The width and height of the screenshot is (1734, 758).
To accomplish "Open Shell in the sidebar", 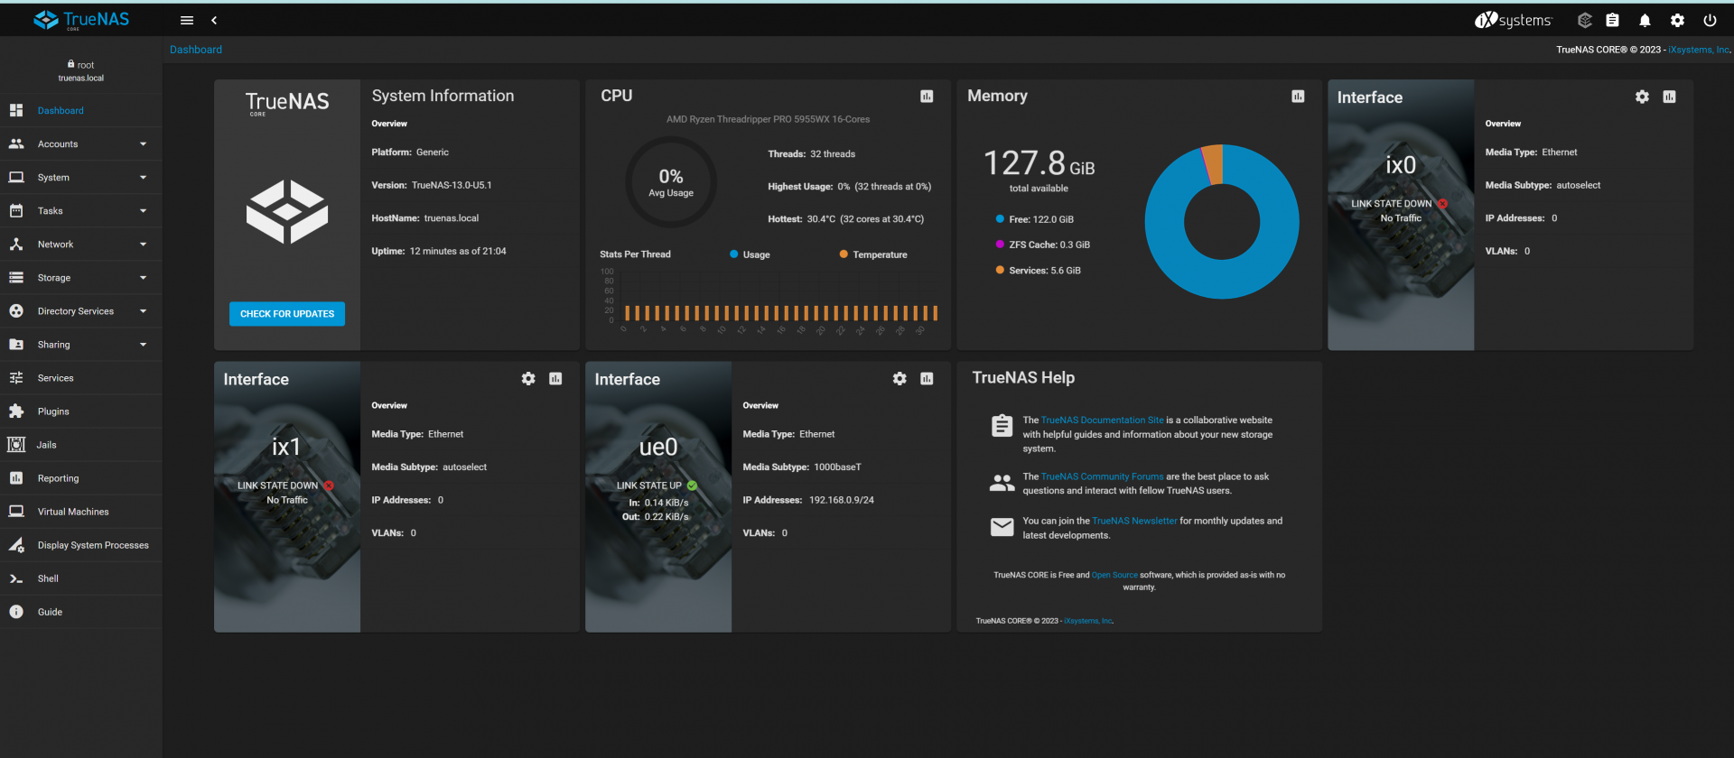I will (81, 578).
